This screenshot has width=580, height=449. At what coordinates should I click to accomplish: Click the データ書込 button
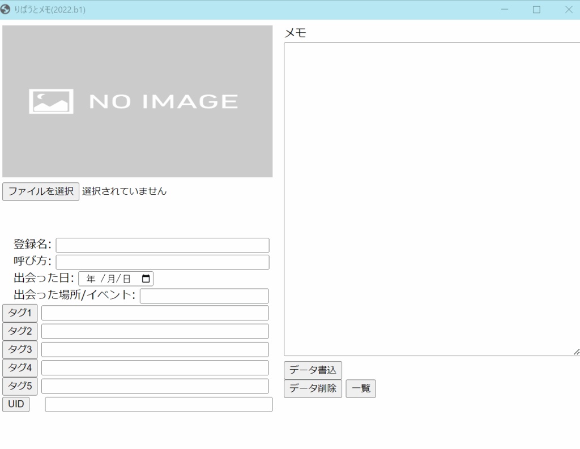tap(313, 370)
